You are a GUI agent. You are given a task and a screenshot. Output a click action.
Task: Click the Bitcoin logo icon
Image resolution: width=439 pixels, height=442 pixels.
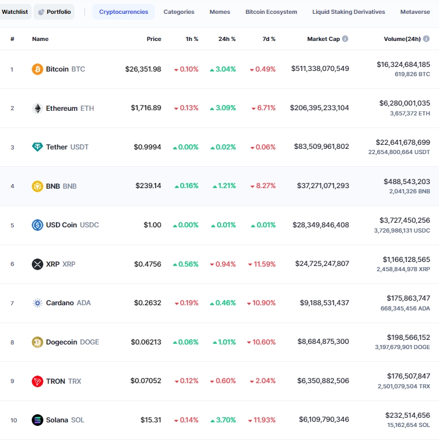point(38,69)
